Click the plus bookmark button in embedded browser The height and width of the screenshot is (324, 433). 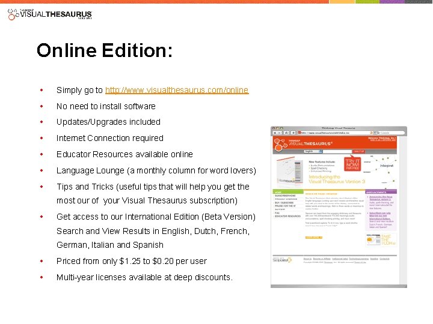(x=293, y=133)
